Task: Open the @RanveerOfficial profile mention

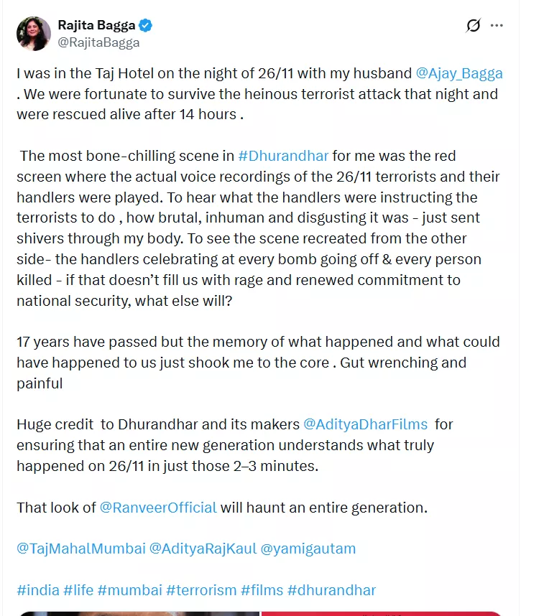Action: (158, 507)
